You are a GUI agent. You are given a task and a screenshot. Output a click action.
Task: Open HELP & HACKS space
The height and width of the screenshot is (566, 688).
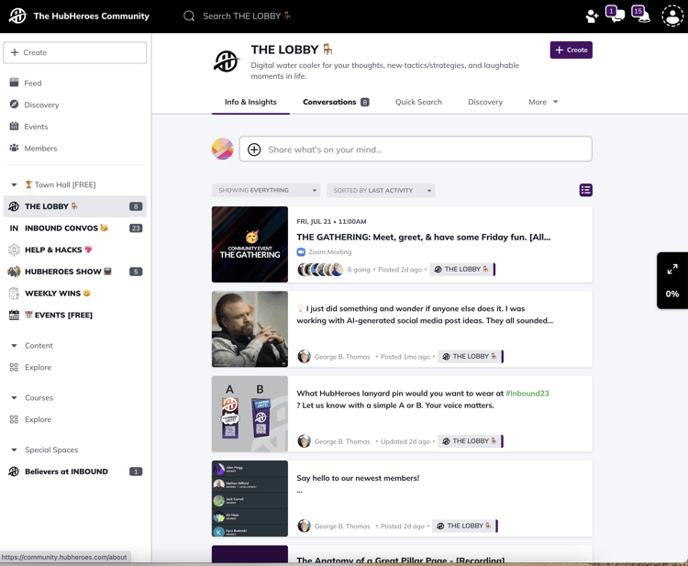click(74, 250)
